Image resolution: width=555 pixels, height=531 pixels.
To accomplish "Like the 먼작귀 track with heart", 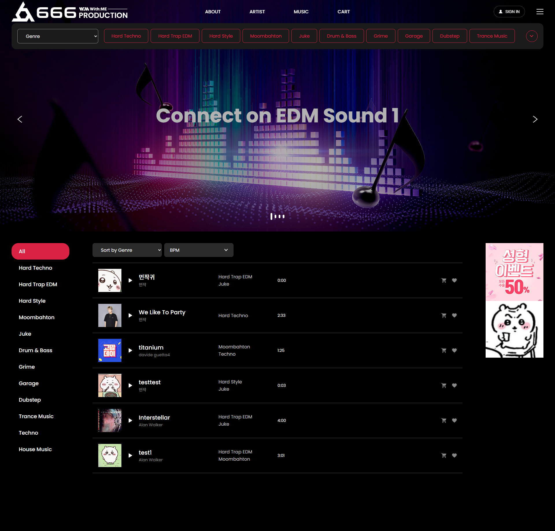I will (x=454, y=280).
